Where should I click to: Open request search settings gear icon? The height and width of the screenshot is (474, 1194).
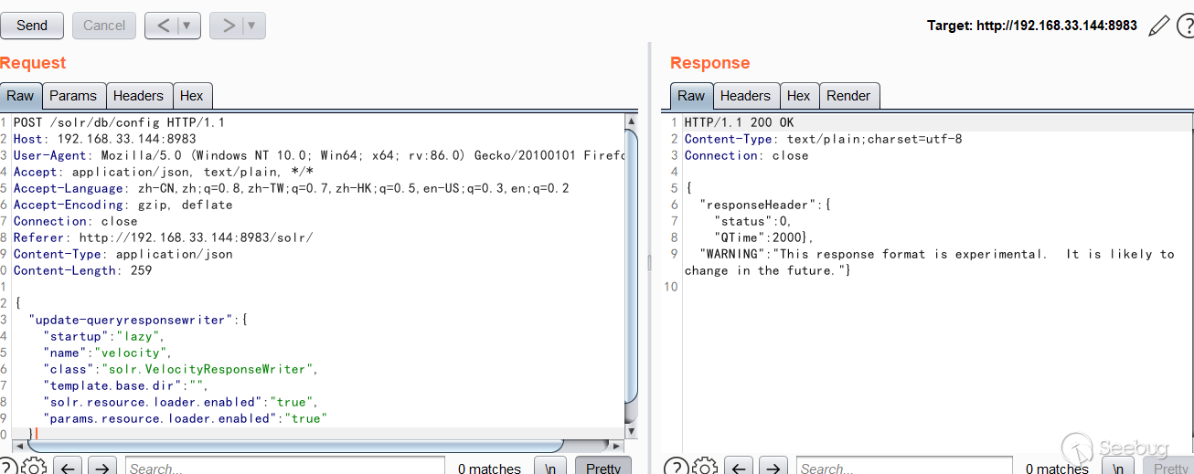pyautogui.click(x=34, y=467)
